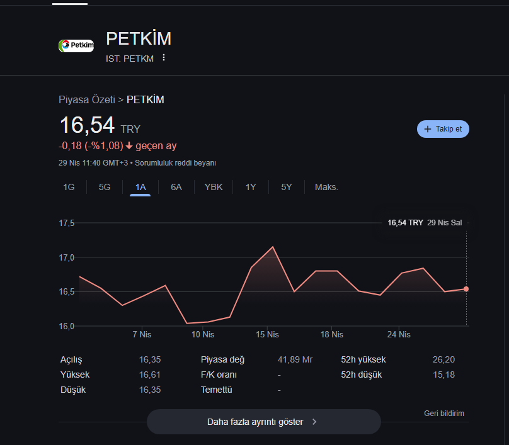
Task: Switch chart to 1Y range
Action: click(251, 187)
